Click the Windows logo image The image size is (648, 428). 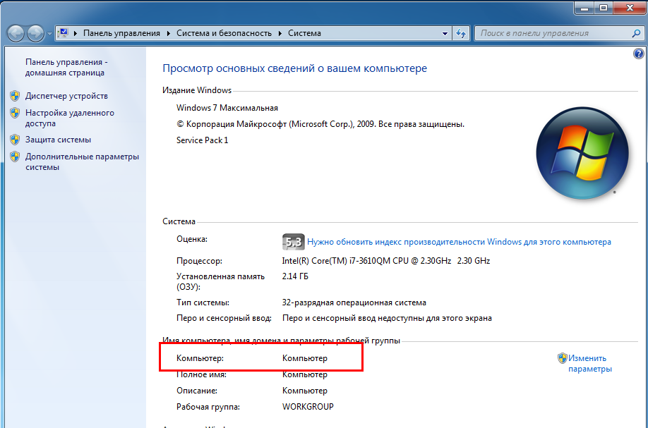click(582, 153)
